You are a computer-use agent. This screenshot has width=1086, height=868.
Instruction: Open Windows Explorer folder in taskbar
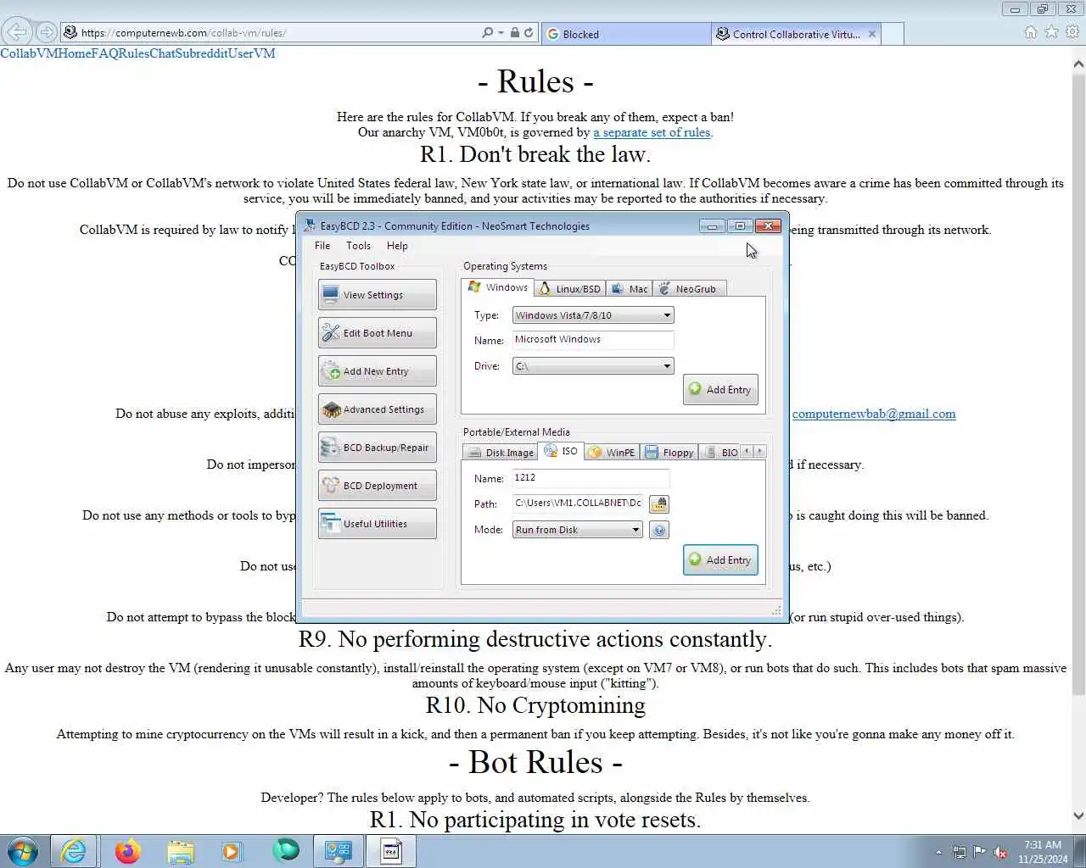click(x=180, y=851)
